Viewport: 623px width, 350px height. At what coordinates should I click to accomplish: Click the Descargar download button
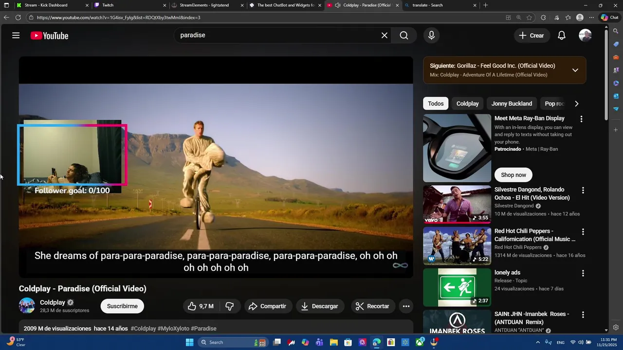320,306
